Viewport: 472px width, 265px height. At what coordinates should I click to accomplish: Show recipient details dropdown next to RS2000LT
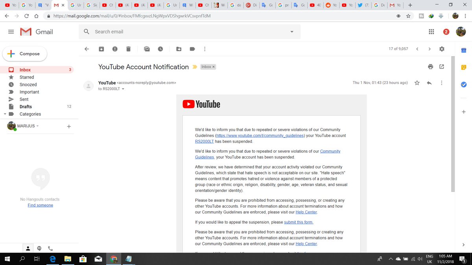pos(123,89)
